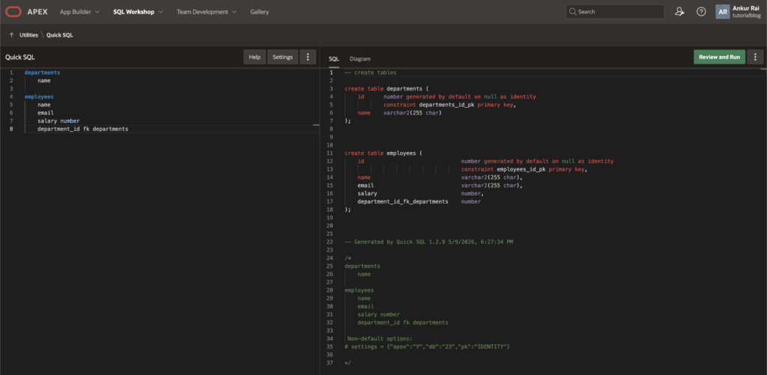Click the Oracle APEX logo
This screenshot has height=375, width=767.
26,12
